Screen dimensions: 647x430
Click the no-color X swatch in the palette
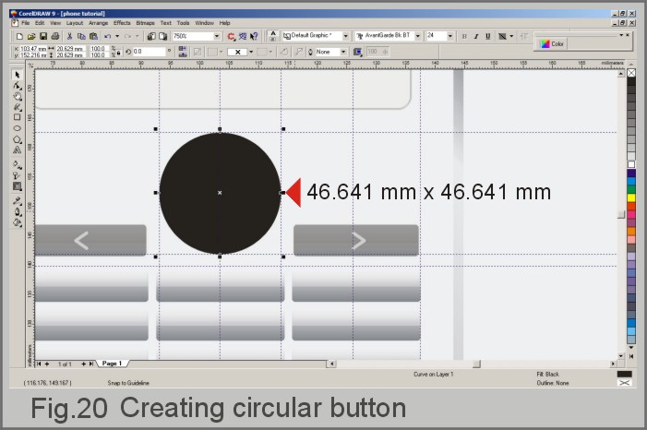tap(631, 73)
